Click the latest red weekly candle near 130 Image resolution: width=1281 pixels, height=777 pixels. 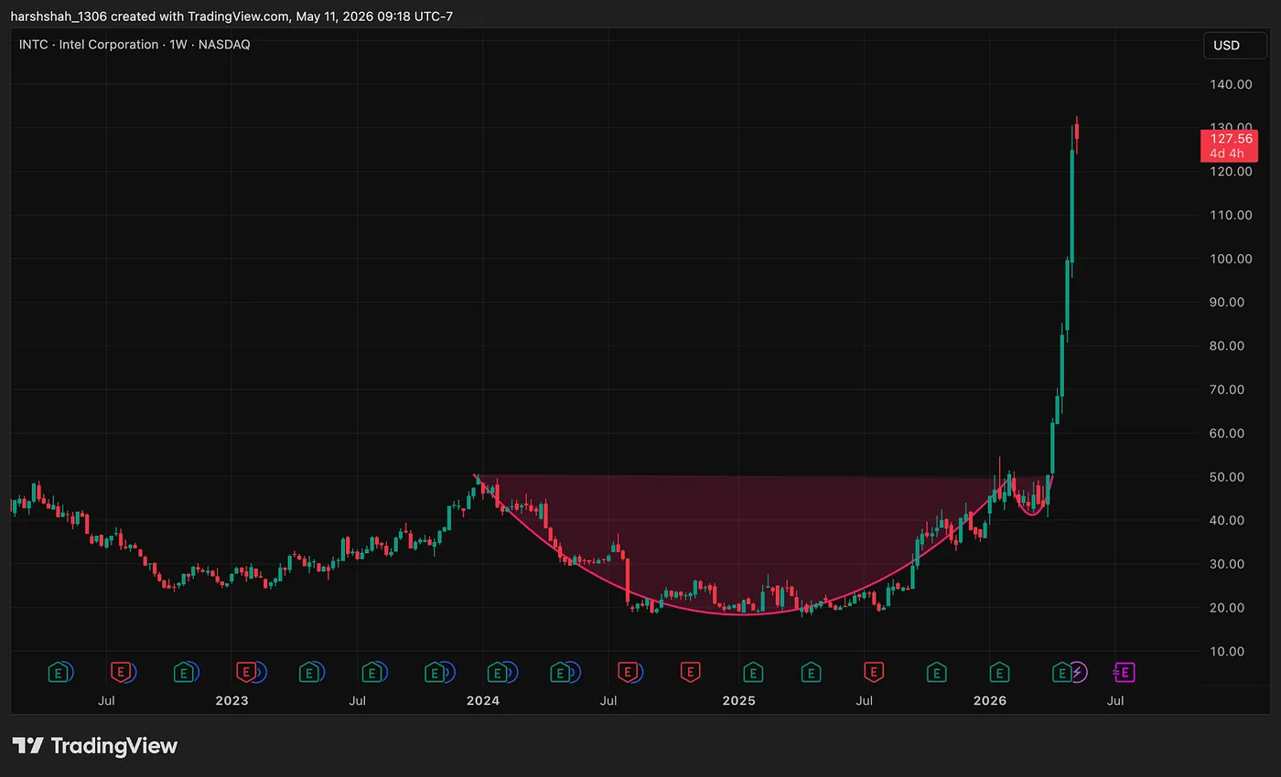coord(1077,133)
